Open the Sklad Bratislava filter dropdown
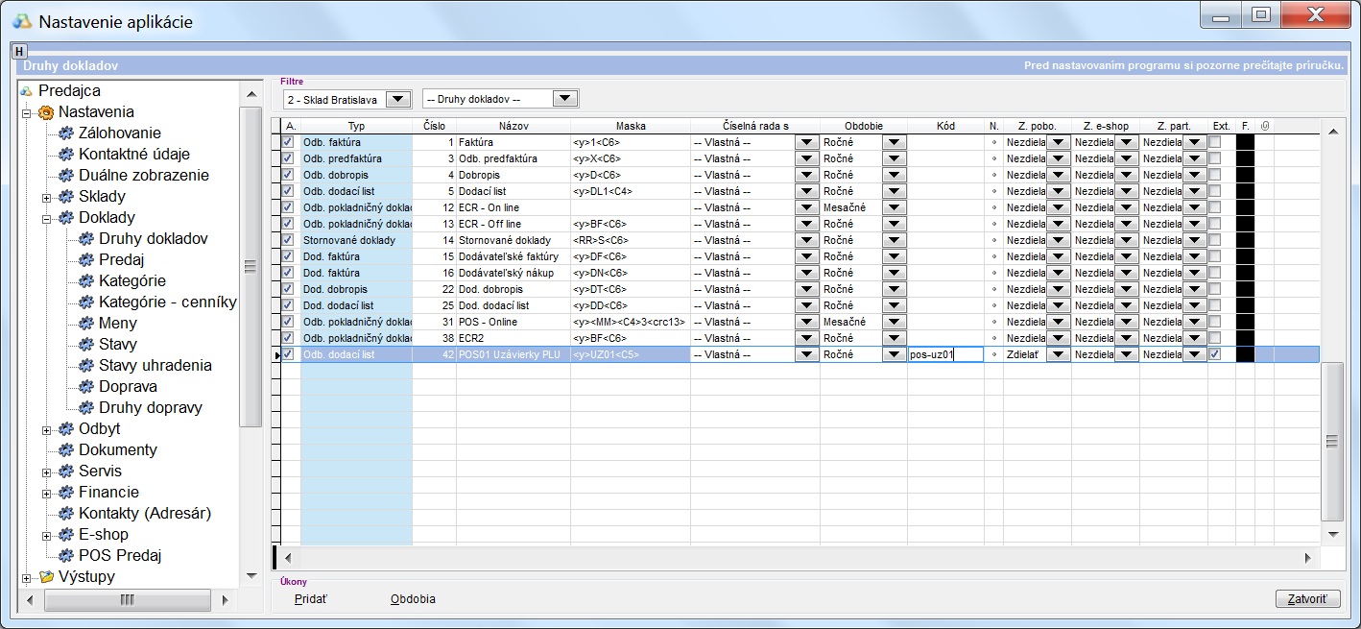1361x629 pixels. tap(398, 99)
